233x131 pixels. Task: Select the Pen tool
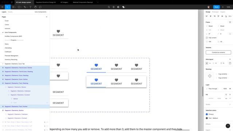point(25,7)
